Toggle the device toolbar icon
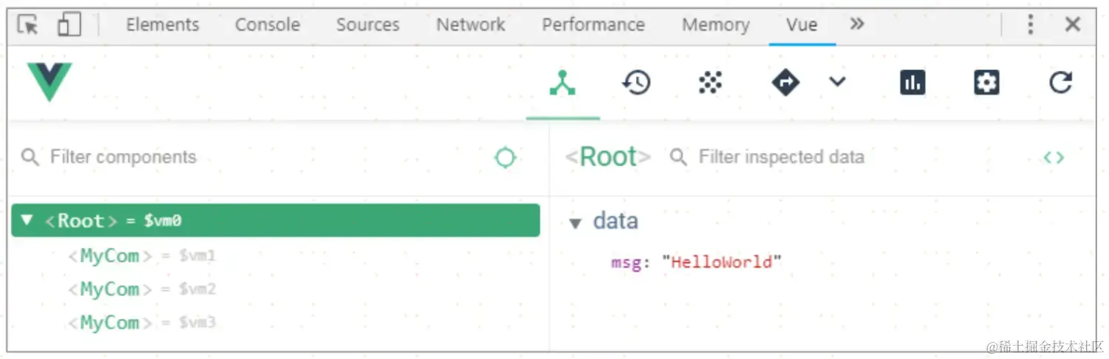Image resolution: width=1109 pixels, height=359 pixels. 69,25
